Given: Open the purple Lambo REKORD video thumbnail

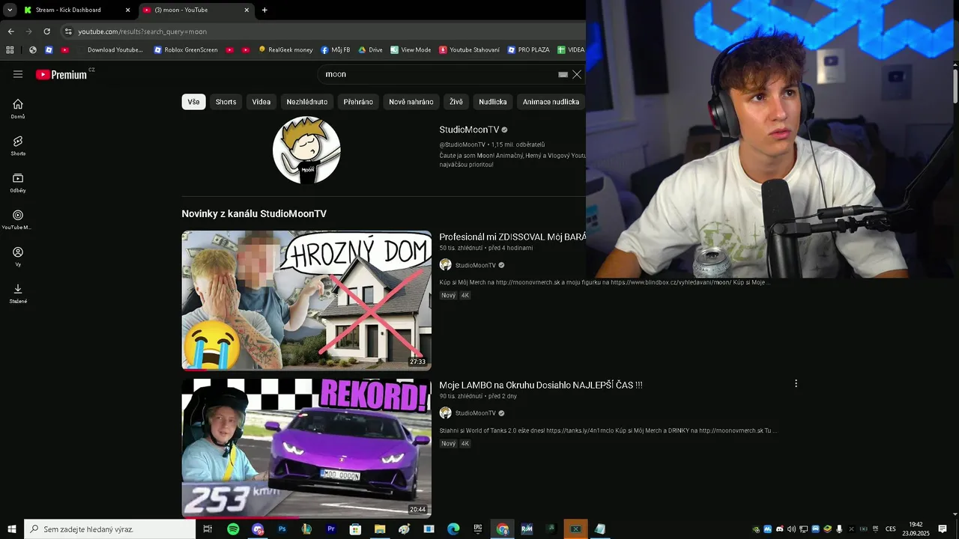Looking at the screenshot, I should click(x=306, y=448).
